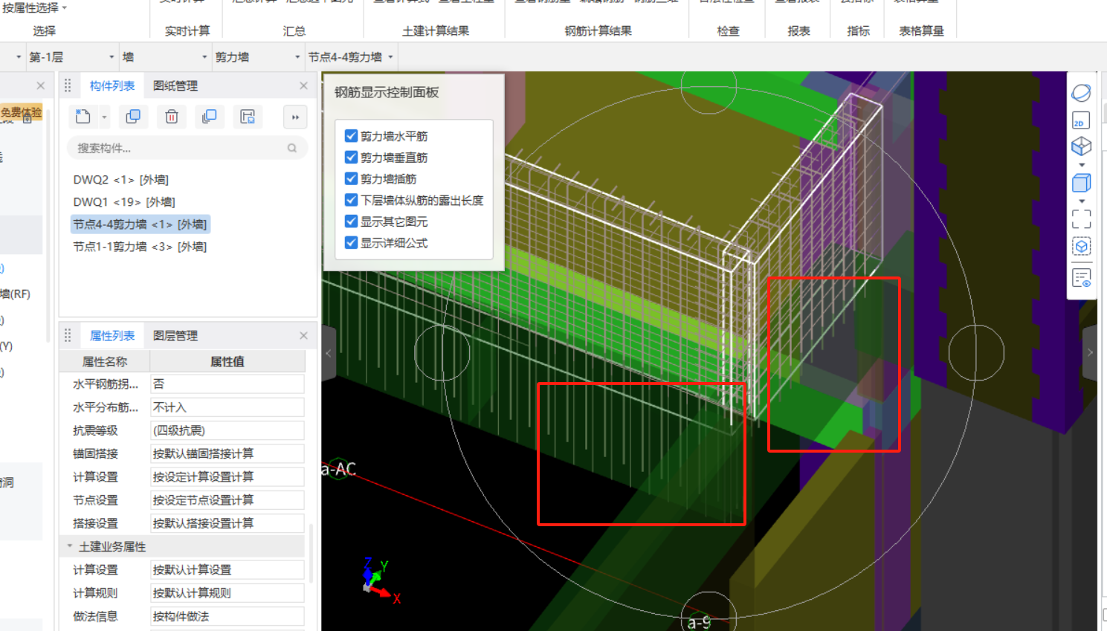Switch to 图层管理 tab
Screen dimensions: 1107x631
175,335
